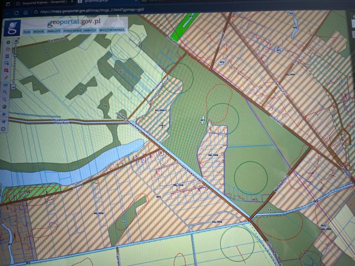Image resolution: width=355 pixels, height=266 pixels.
Task: Open the layers list icon in left toolbar
Action: pos(7,56)
